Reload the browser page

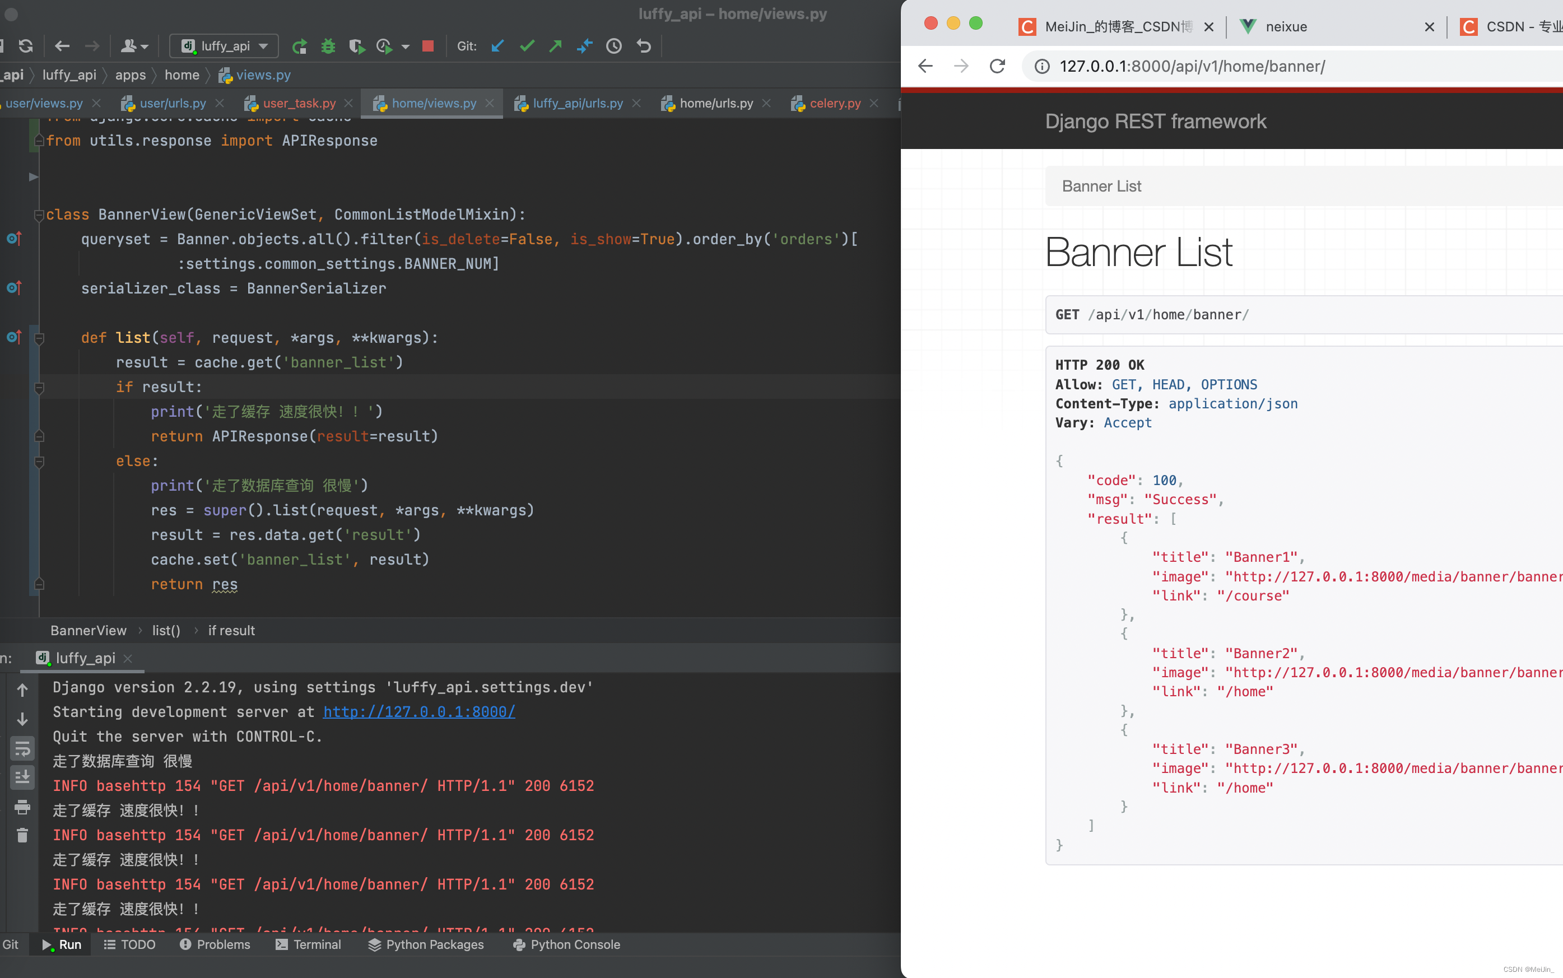tap(998, 66)
